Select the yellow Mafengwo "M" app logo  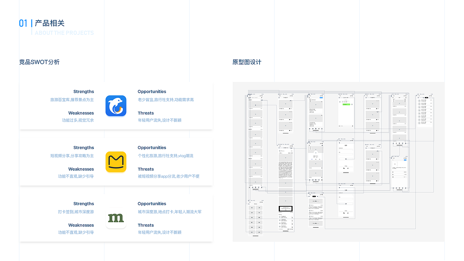pyautogui.click(x=116, y=162)
